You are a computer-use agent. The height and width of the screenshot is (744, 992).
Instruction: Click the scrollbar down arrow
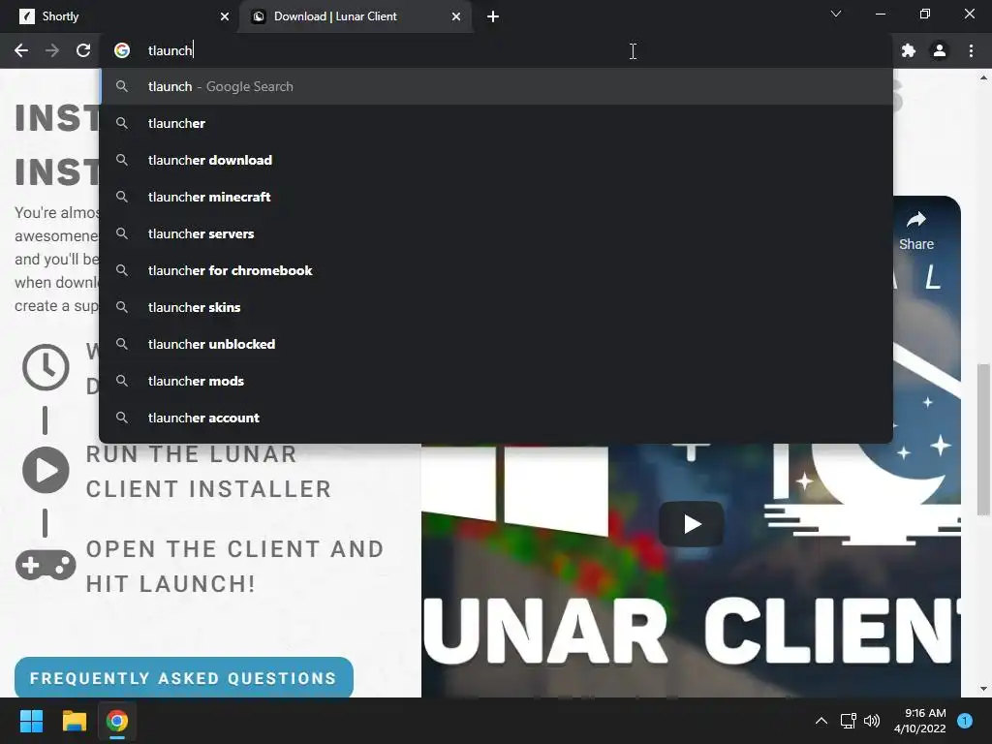pos(983,689)
